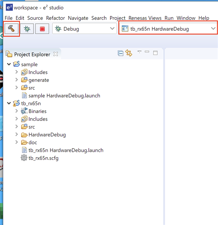Open the Source menu
Screen dimensions: 218x225
[x=35, y=18]
